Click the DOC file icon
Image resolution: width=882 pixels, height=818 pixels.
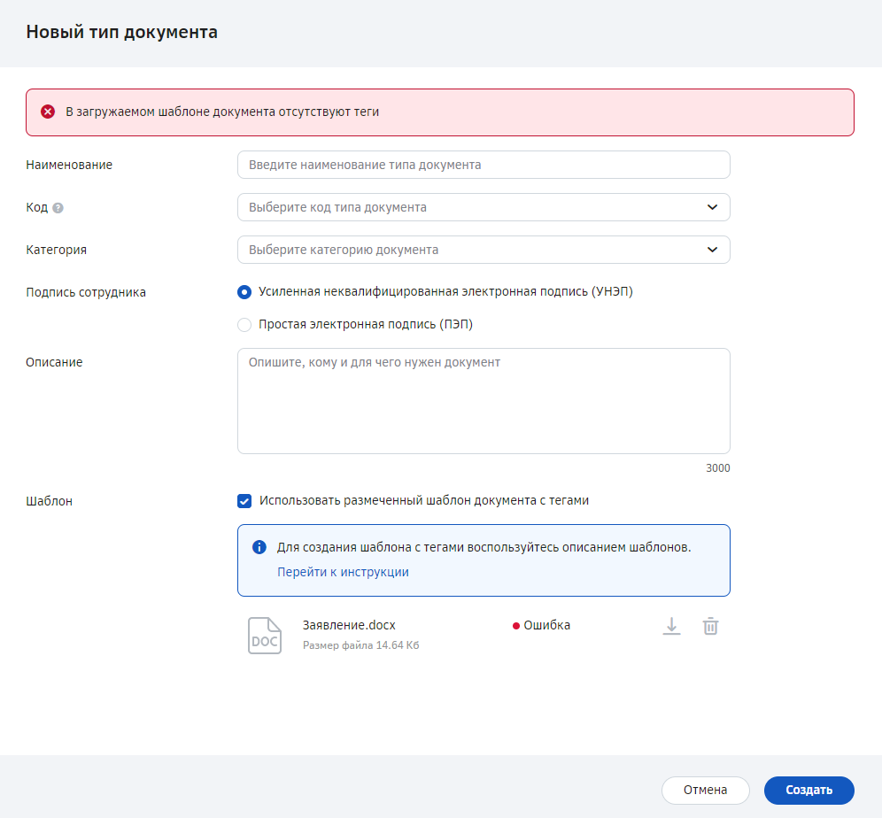[x=265, y=636]
